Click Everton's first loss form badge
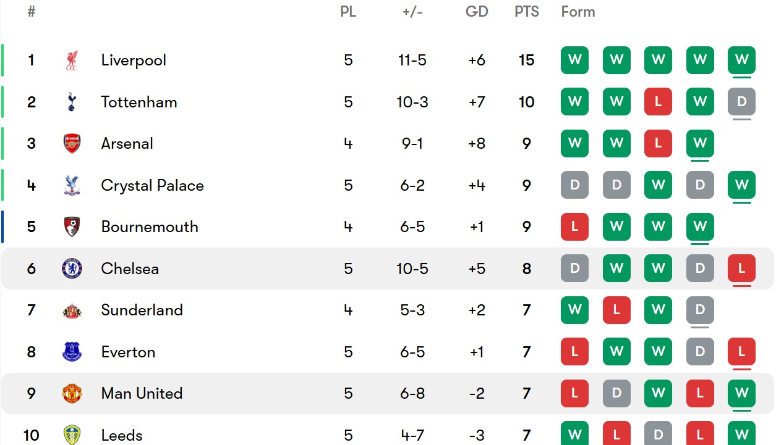The image size is (776, 445). [574, 352]
